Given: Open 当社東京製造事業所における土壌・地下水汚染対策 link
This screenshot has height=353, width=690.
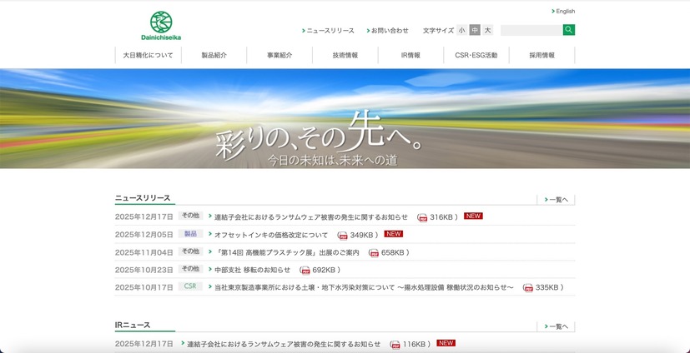Looking at the screenshot, I should click(x=364, y=287).
